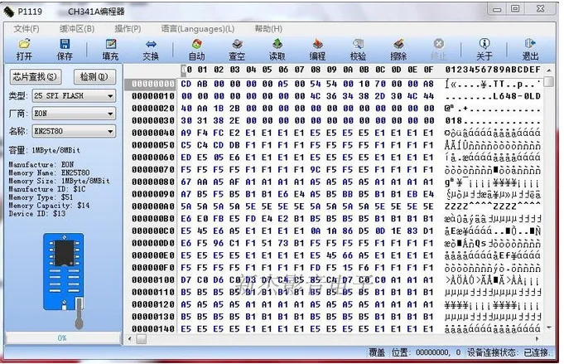Click the 0% progress bar
564x364 pixels.
click(63, 338)
